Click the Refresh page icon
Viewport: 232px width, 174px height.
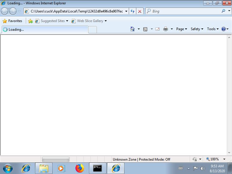(133, 11)
